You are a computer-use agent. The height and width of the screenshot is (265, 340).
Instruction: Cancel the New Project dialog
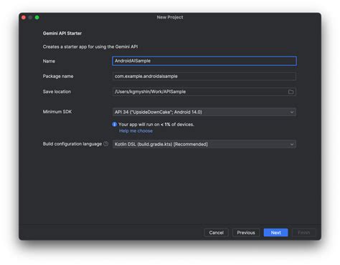pos(216,233)
